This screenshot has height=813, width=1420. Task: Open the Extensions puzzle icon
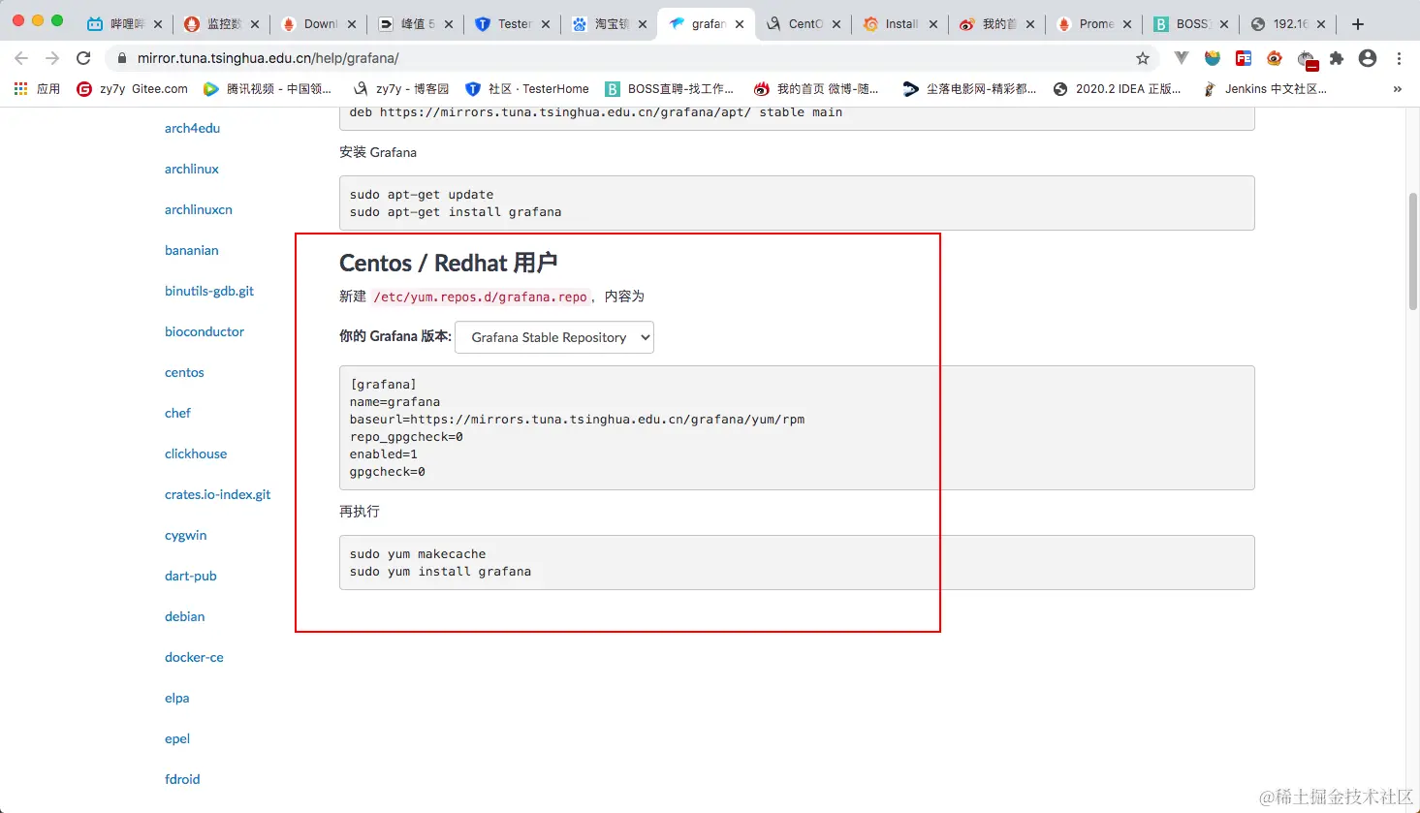(1337, 58)
